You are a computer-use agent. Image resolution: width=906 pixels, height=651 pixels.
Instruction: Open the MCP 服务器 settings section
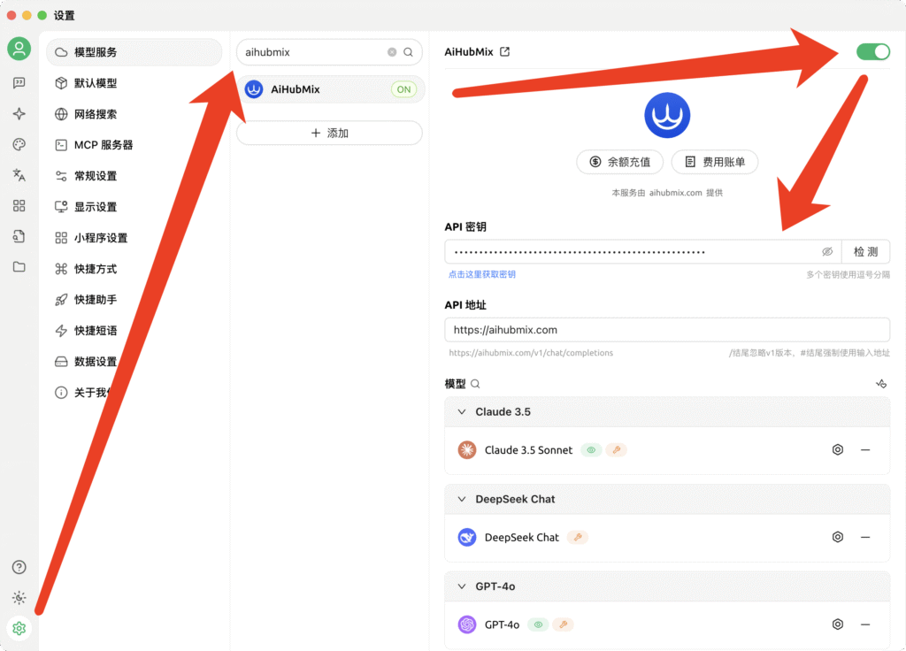[104, 145]
